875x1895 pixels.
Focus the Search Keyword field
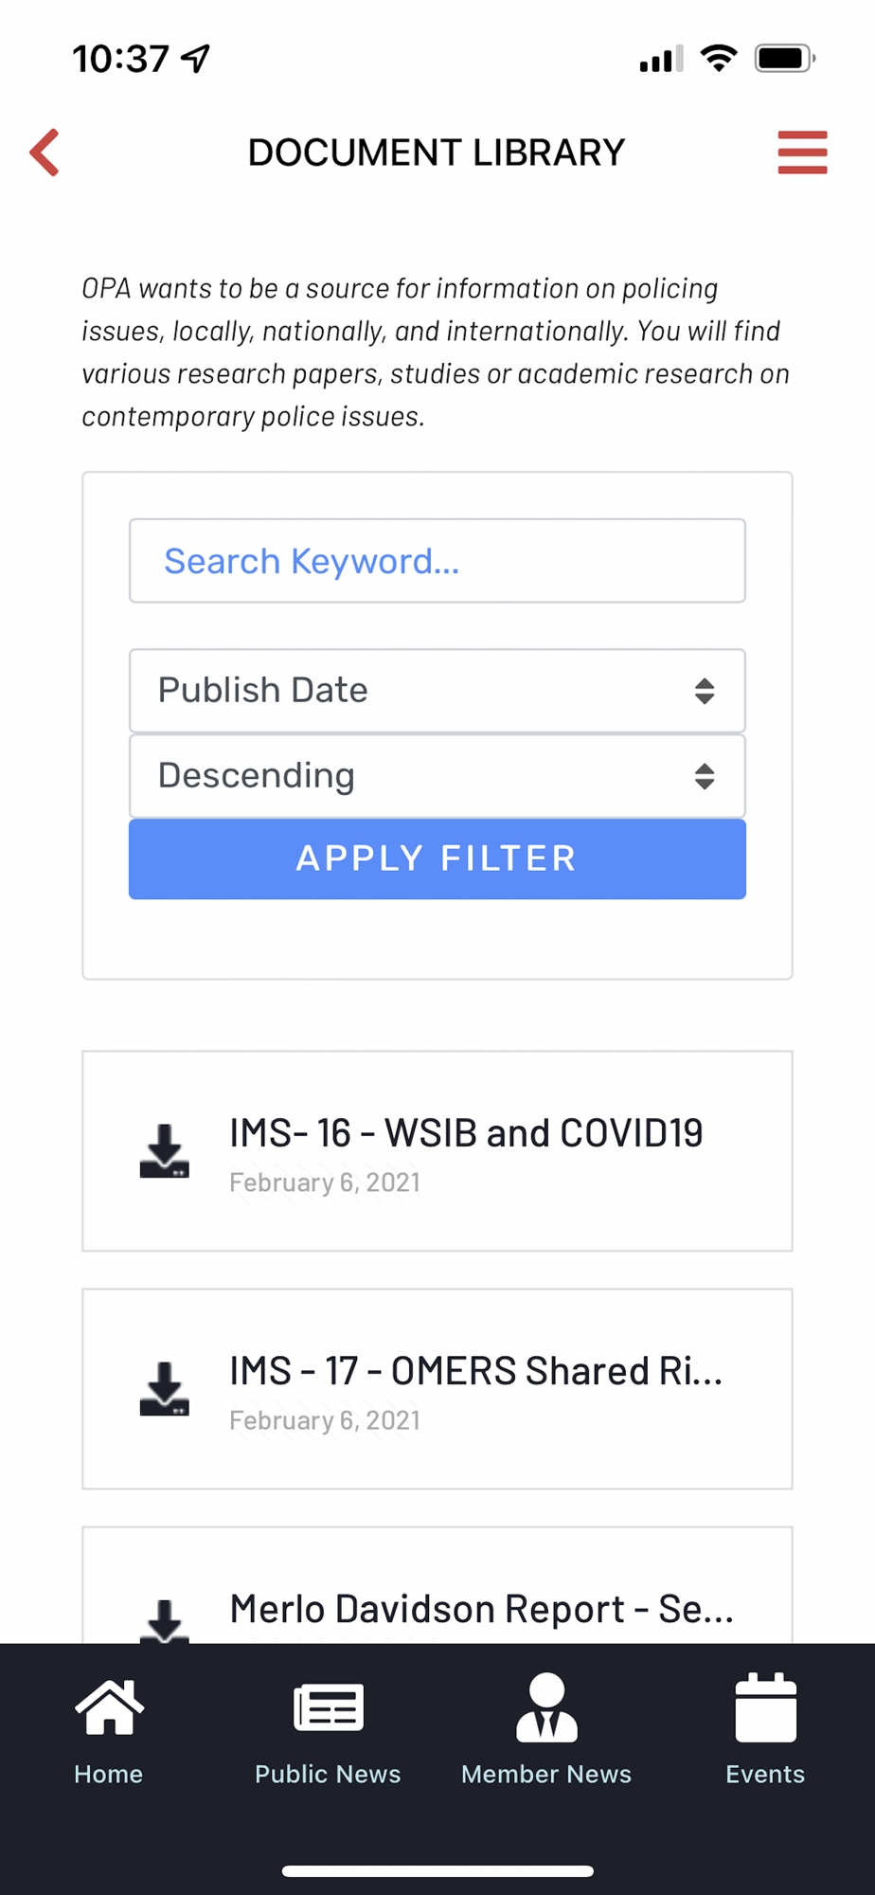(x=437, y=561)
